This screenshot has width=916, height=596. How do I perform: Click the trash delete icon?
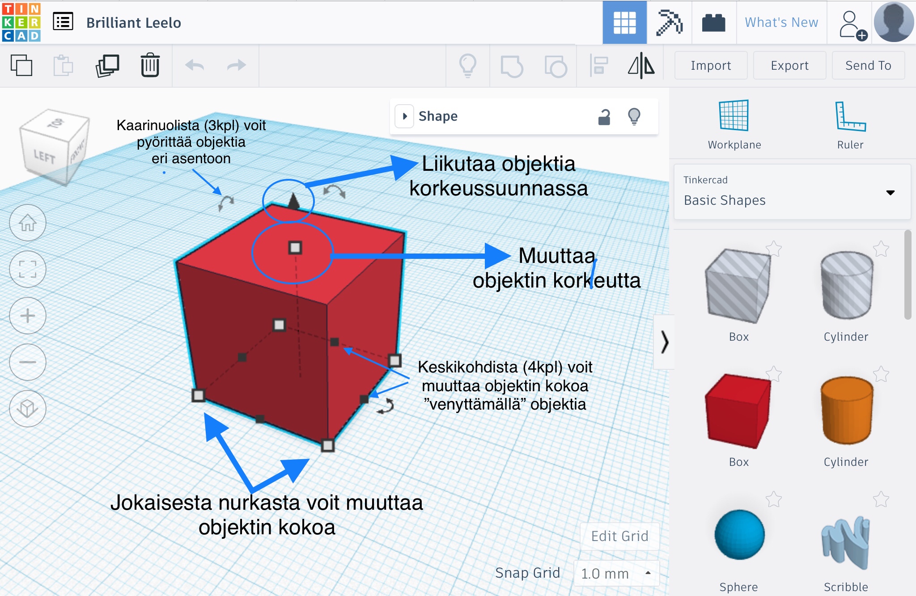click(150, 66)
